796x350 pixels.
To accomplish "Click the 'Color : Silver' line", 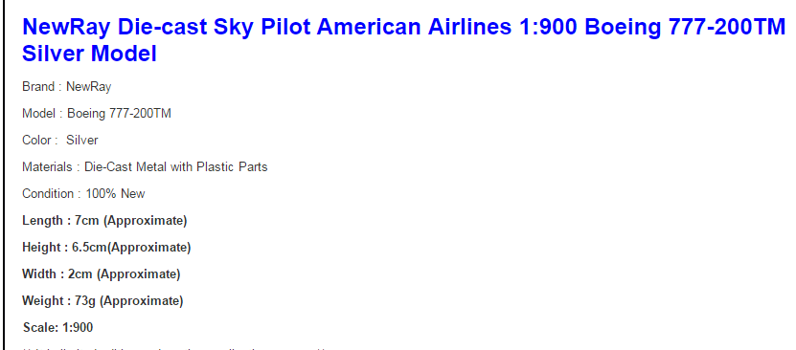I will (x=60, y=141).
